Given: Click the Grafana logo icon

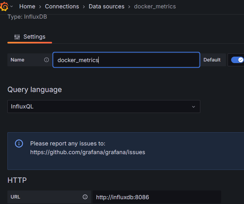Looking at the screenshot, I should (x=4, y=6).
